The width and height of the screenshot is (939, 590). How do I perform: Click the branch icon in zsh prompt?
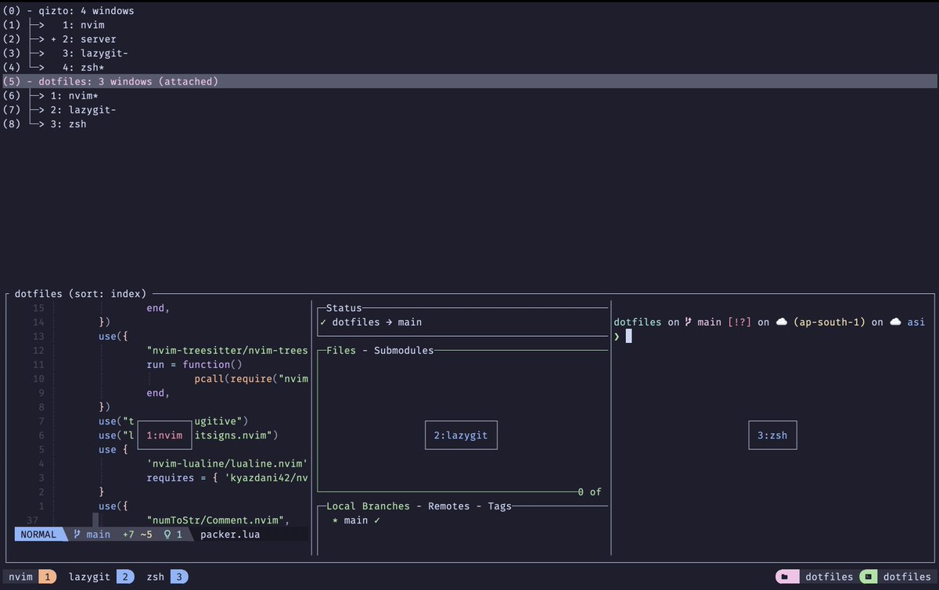(x=689, y=322)
